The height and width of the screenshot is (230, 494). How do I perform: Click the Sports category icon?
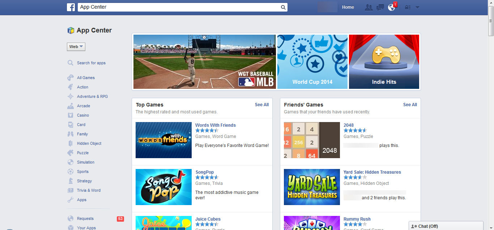(x=71, y=172)
